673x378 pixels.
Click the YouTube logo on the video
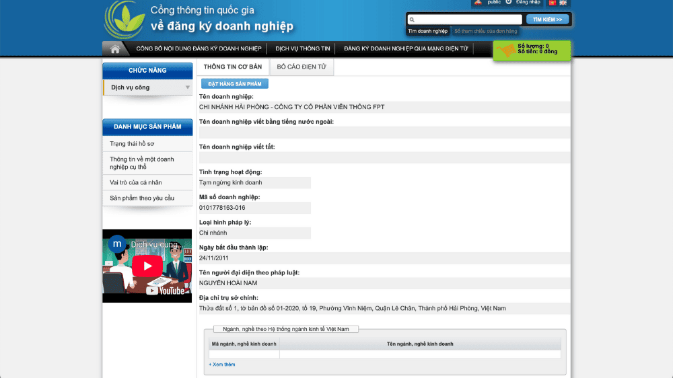click(x=165, y=291)
